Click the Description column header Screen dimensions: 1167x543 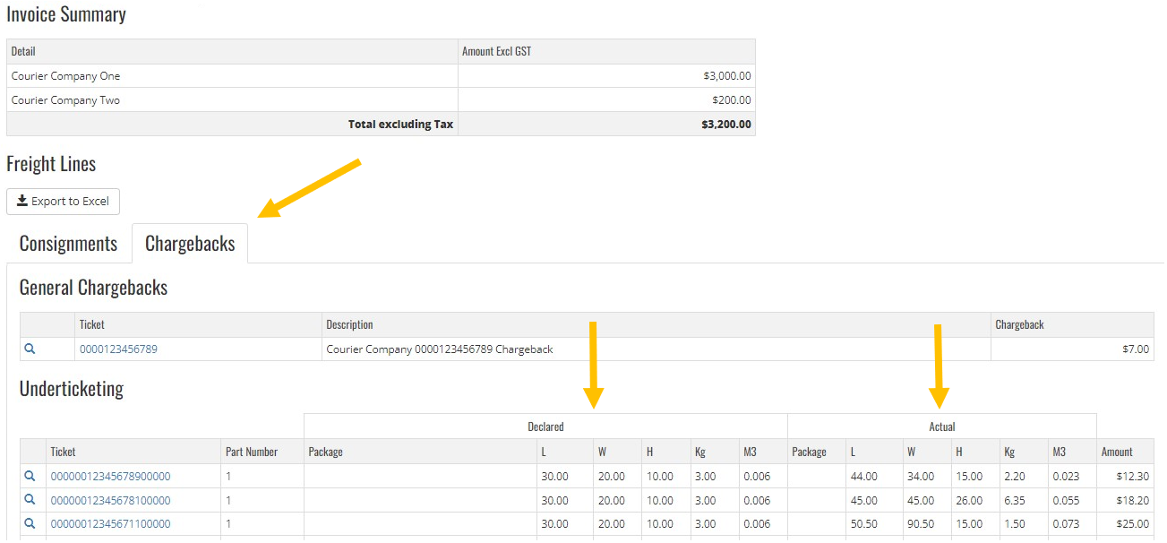349,324
